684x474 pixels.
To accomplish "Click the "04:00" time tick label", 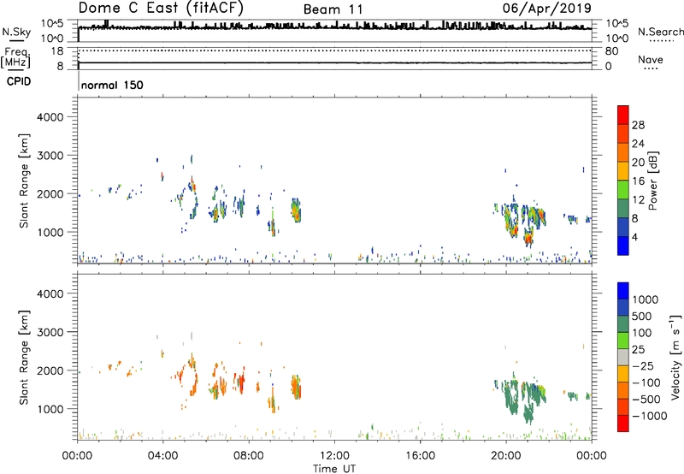I will [162, 456].
